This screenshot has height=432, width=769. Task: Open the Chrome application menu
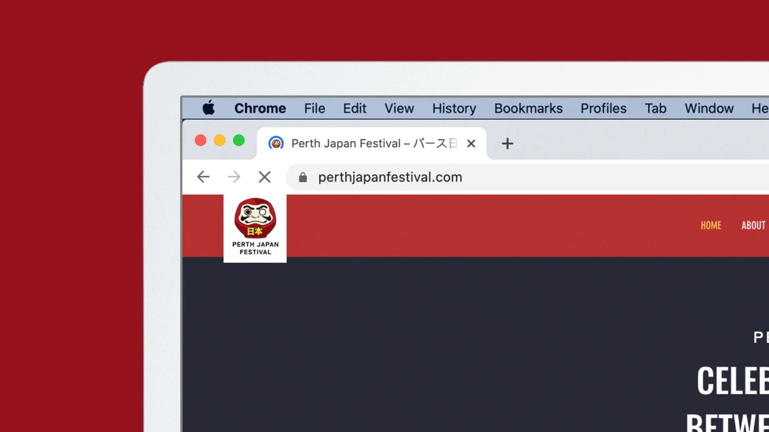click(260, 108)
